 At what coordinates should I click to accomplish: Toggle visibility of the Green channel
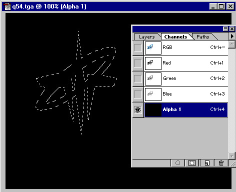click(138, 79)
